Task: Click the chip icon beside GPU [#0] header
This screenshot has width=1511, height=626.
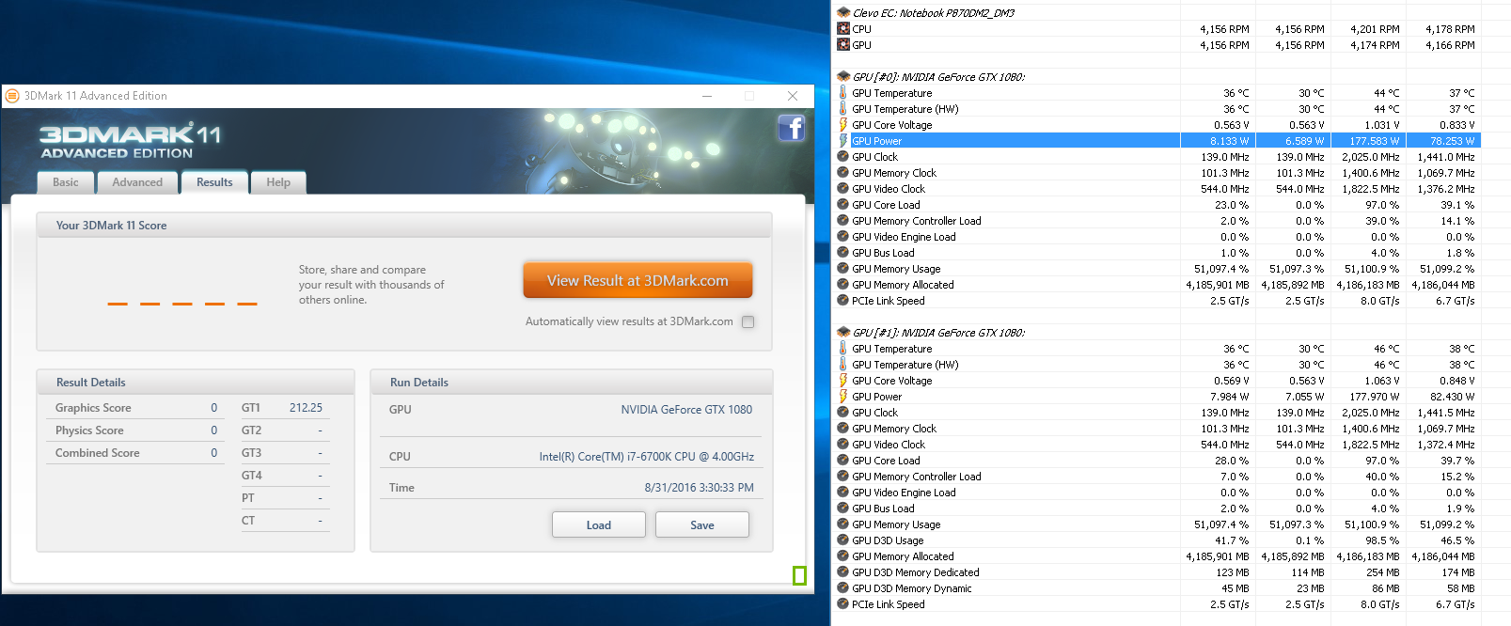Action: click(843, 77)
